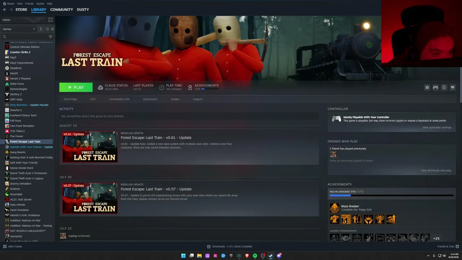The height and width of the screenshot is (260, 462).
Task: Click the suptay avatar in July 25 activity
Action: pos(63,236)
